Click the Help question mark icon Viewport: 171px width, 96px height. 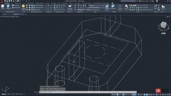(x=157, y=1)
